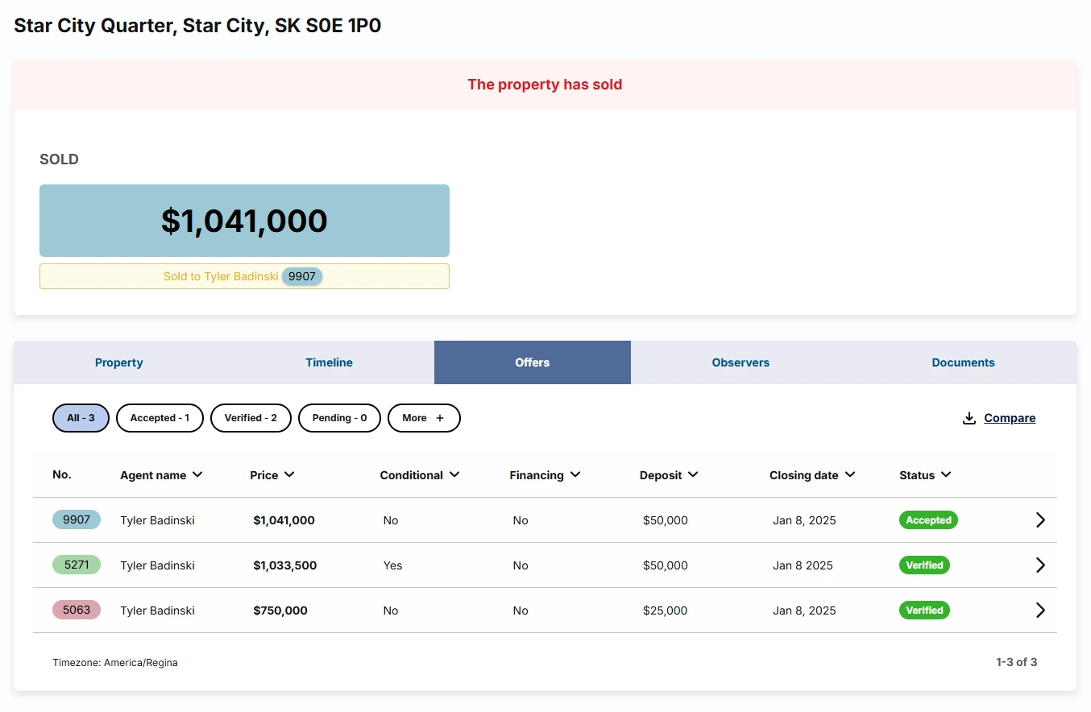Image resolution: width=1091 pixels, height=712 pixels.
Task: Sort by Deposit column chevron
Action: pyautogui.click(x=693, y=474)
